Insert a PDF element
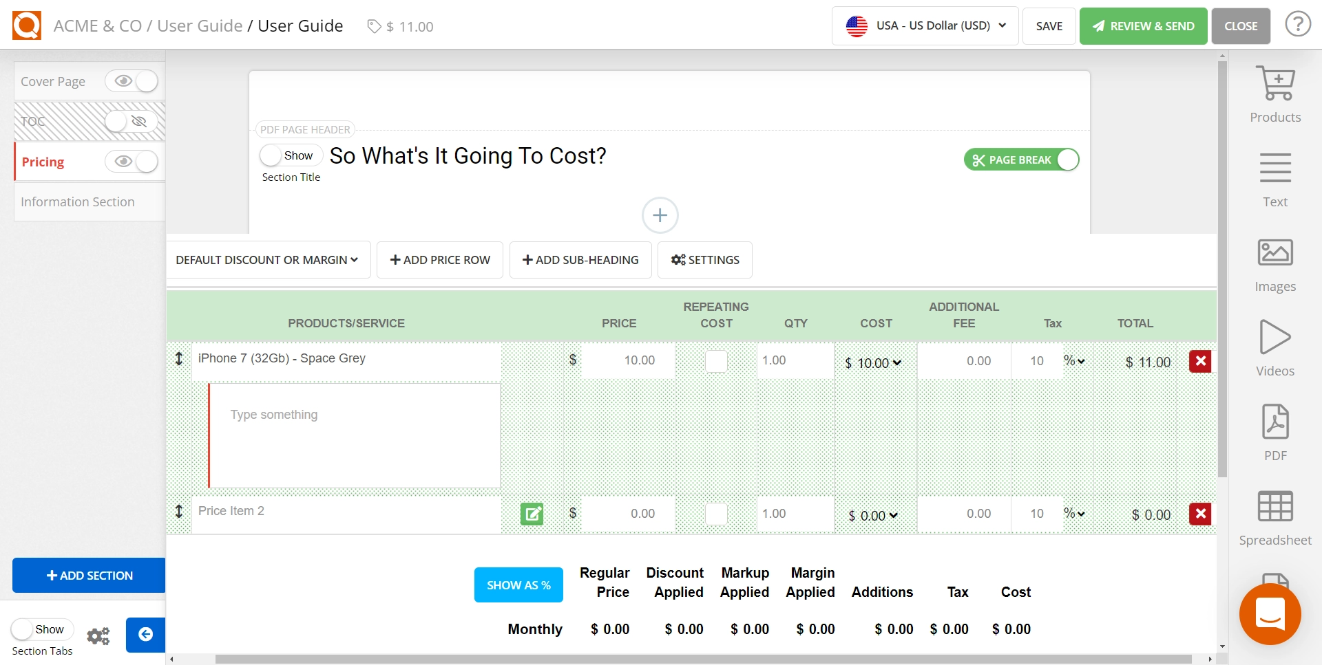The image size is (1322, 665). point(1274,433)
